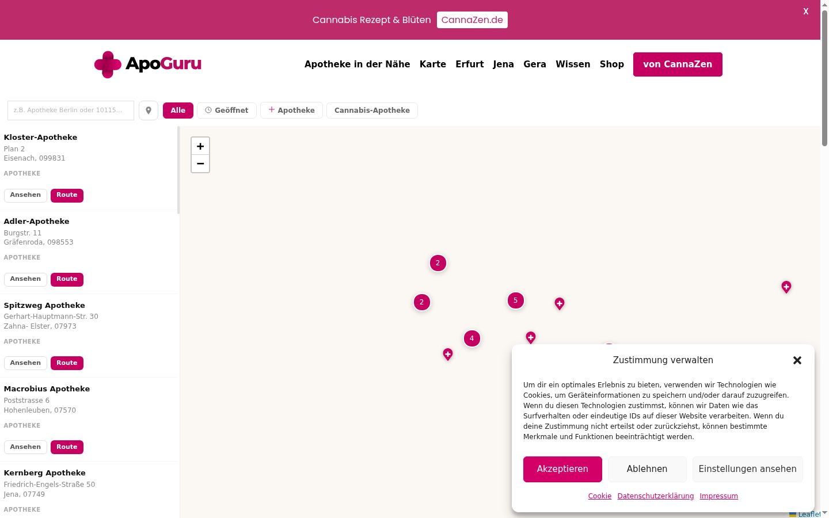Viewport: 829px width, 518px height.
Task: Close the cookie consent dialog
Action: click(x=797, y=360)
